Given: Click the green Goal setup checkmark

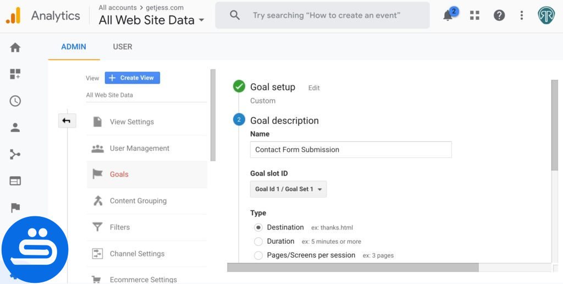Looking at the screenshot, I should (x=239, y=86).
